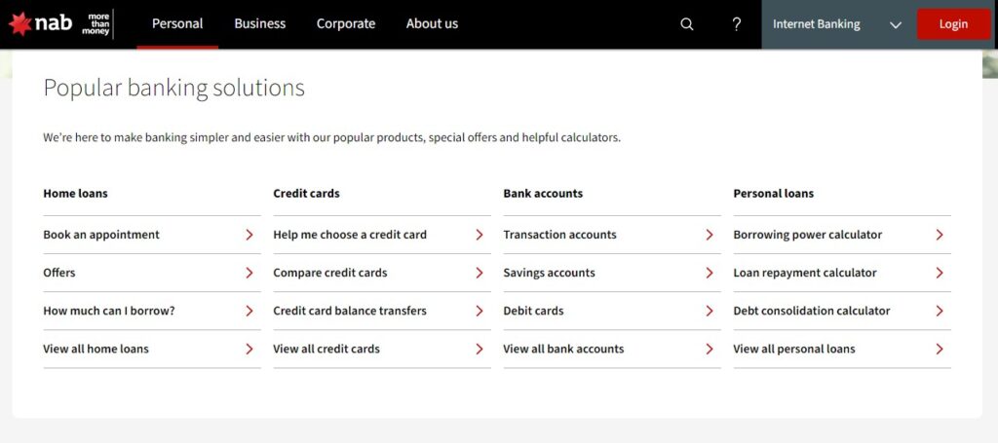Open the Corporate section

346,24
